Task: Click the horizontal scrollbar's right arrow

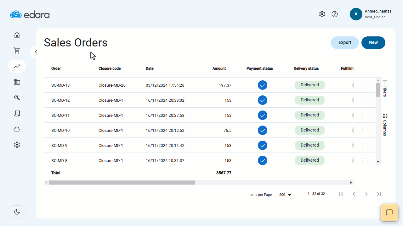Action: [351, 182]
